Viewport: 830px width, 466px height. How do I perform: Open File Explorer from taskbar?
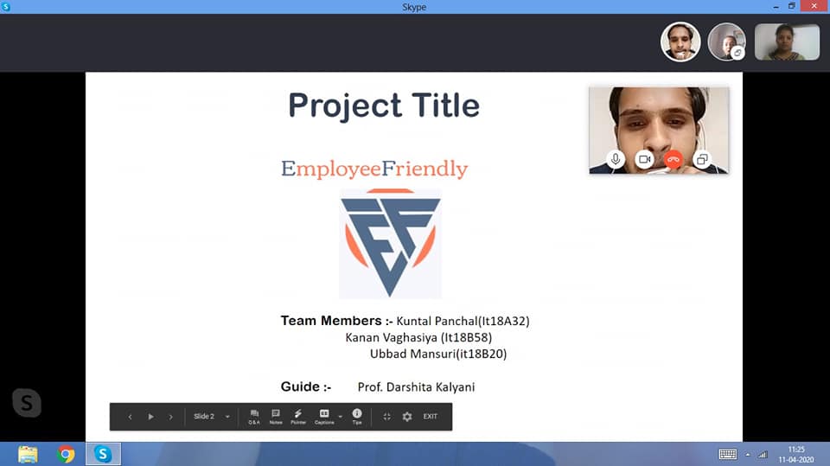pos(28,455)
